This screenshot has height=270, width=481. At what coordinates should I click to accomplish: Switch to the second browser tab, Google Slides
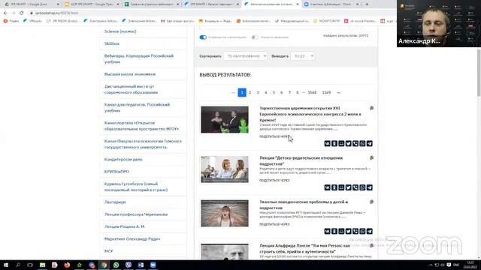(x=91, y=4)
